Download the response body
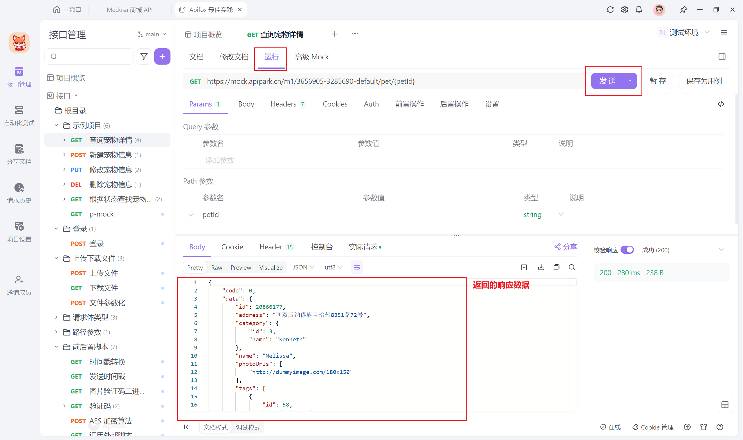 (x=541, y=267)
